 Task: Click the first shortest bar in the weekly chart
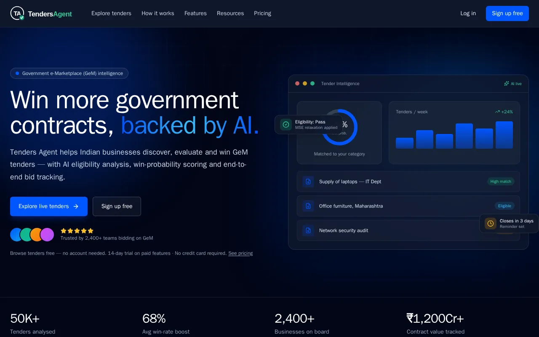[405, 143]
